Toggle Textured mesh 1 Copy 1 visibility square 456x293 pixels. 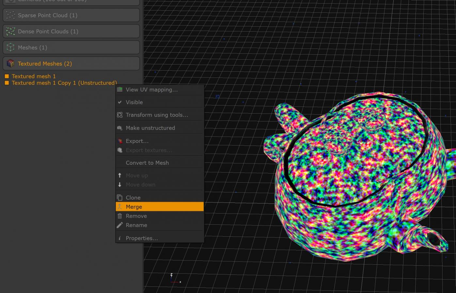7,83
